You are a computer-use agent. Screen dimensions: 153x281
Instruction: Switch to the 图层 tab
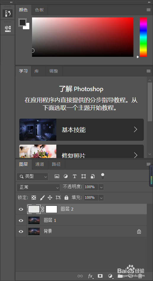[23, 164]
